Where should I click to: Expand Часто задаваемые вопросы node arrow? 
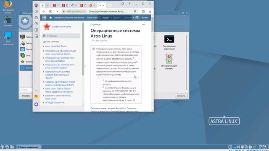pyautogui.click(x=44, y=89)
